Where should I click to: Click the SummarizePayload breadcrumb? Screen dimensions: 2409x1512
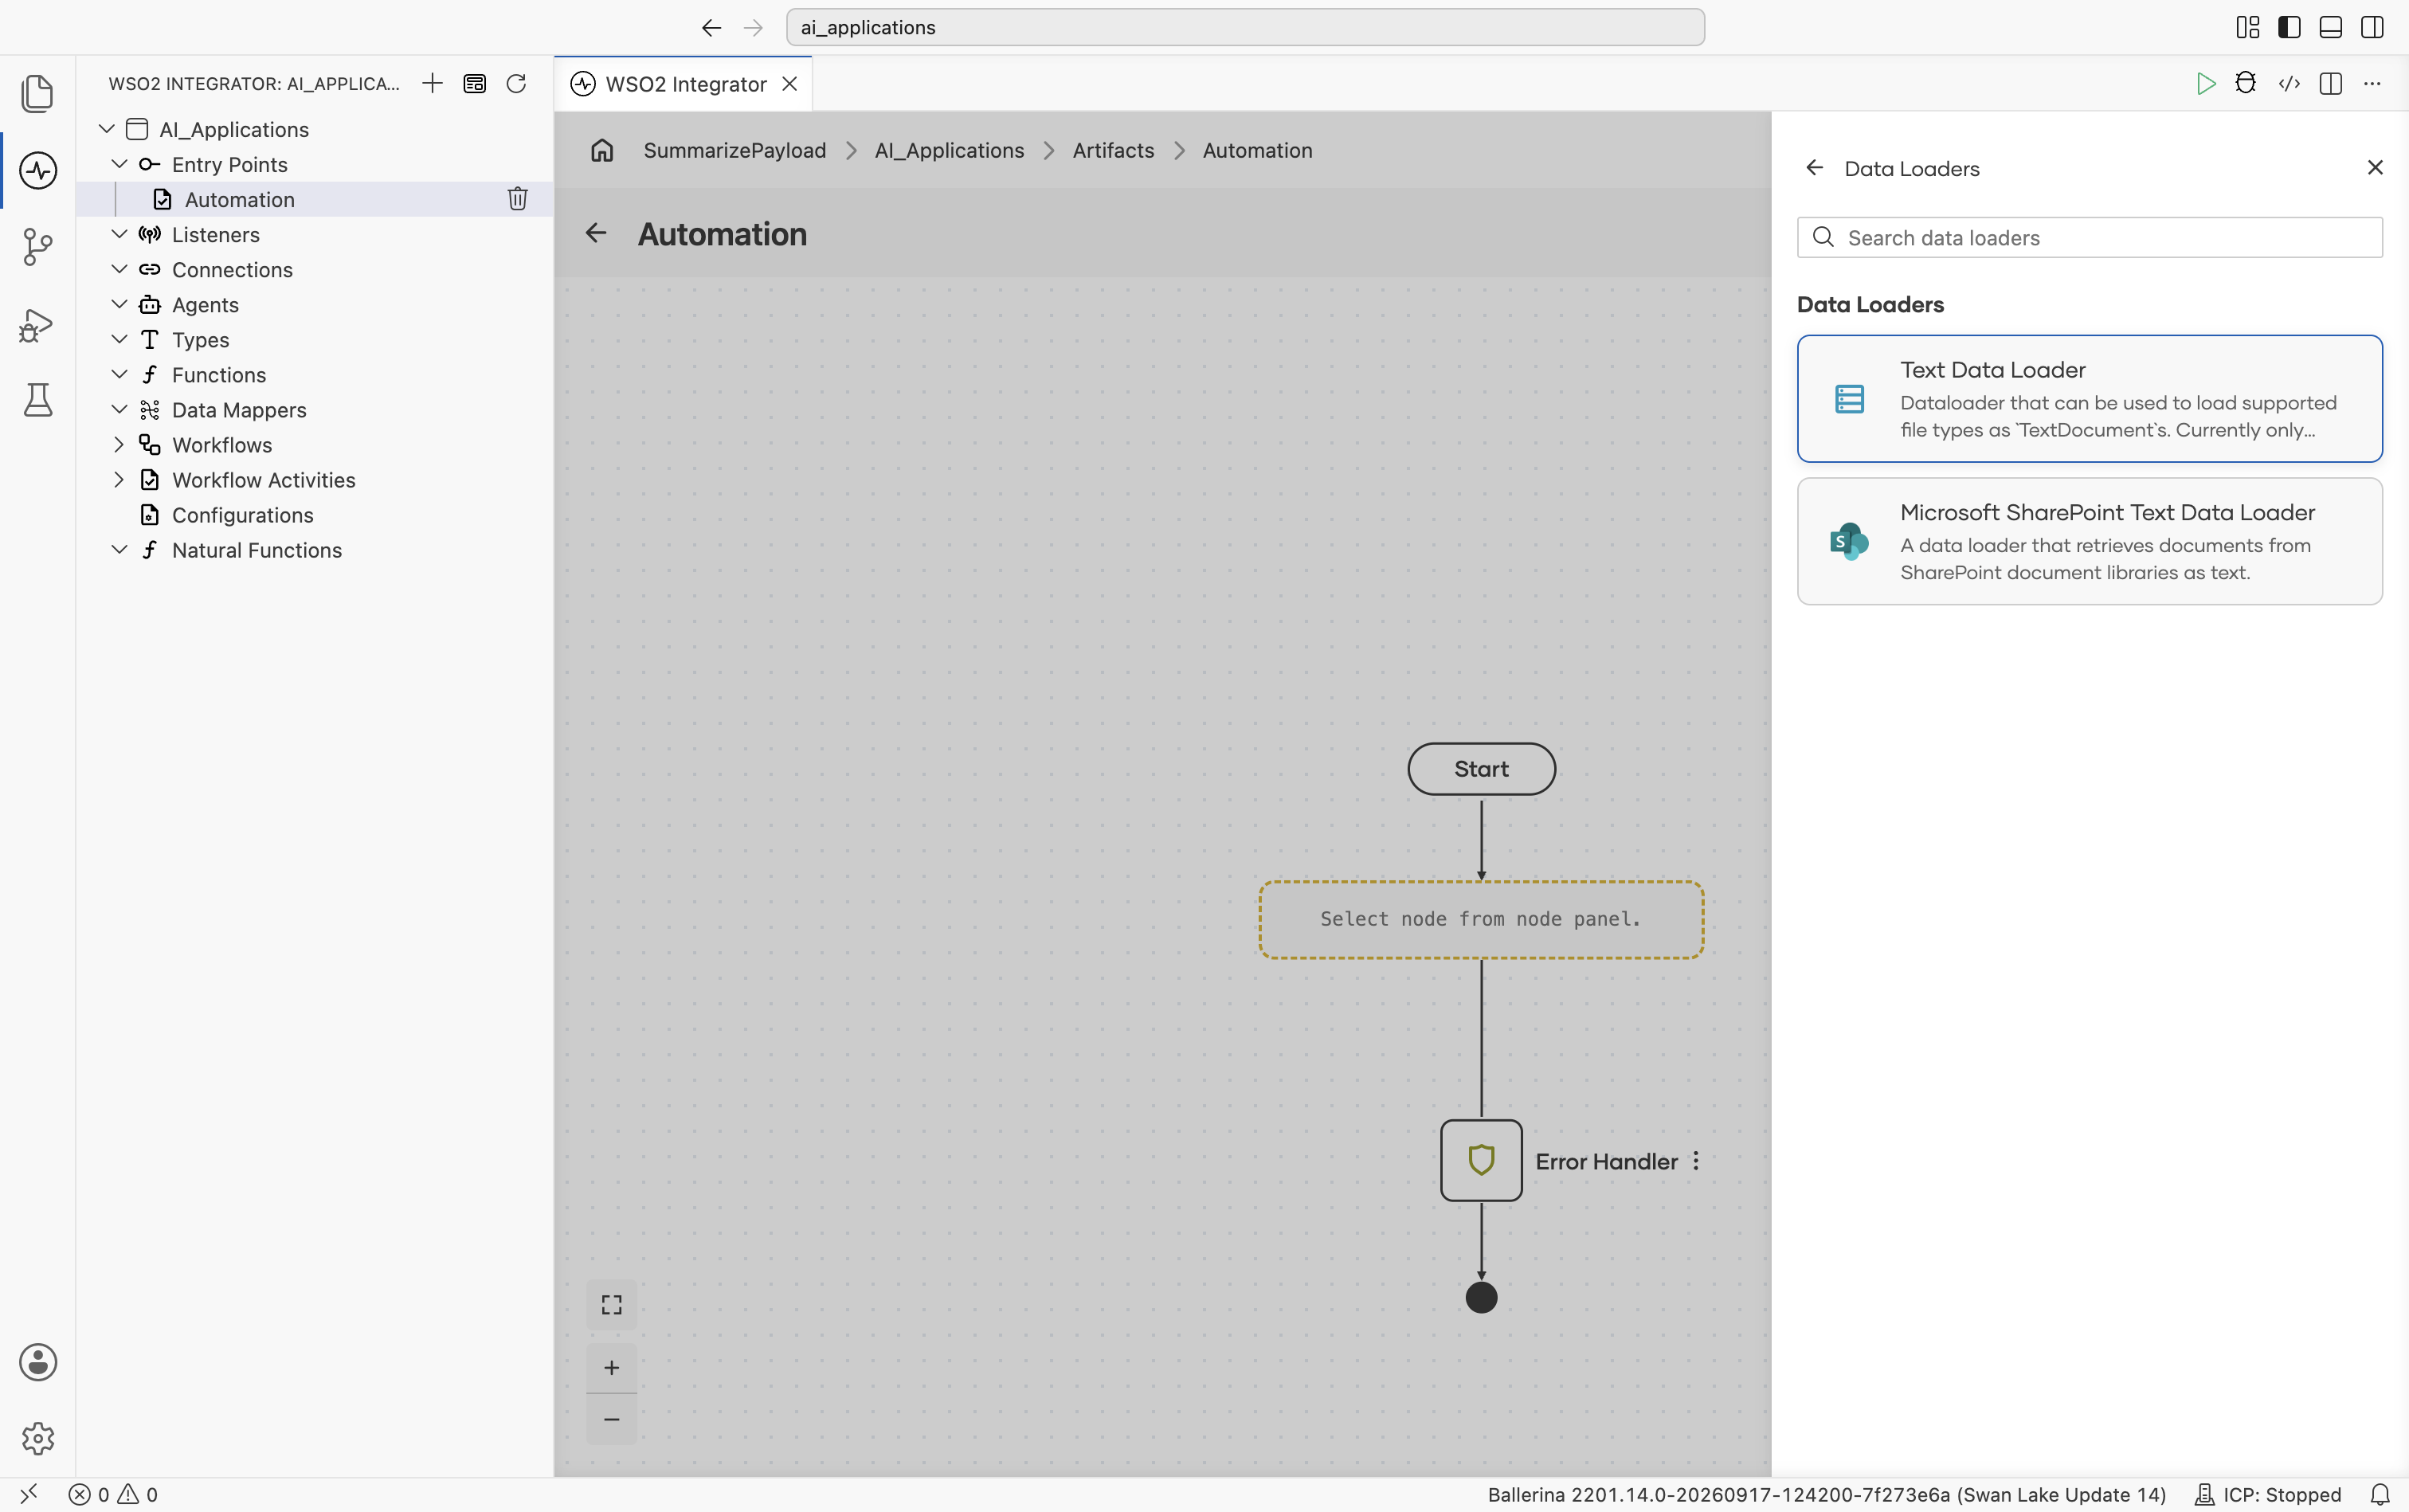[735, 150]
